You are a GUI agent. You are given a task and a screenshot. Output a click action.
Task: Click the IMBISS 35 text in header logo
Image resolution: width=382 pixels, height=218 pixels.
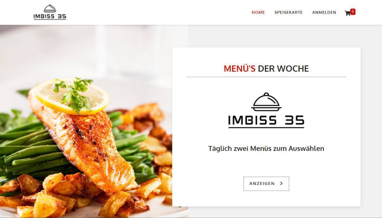click(50, 16)
